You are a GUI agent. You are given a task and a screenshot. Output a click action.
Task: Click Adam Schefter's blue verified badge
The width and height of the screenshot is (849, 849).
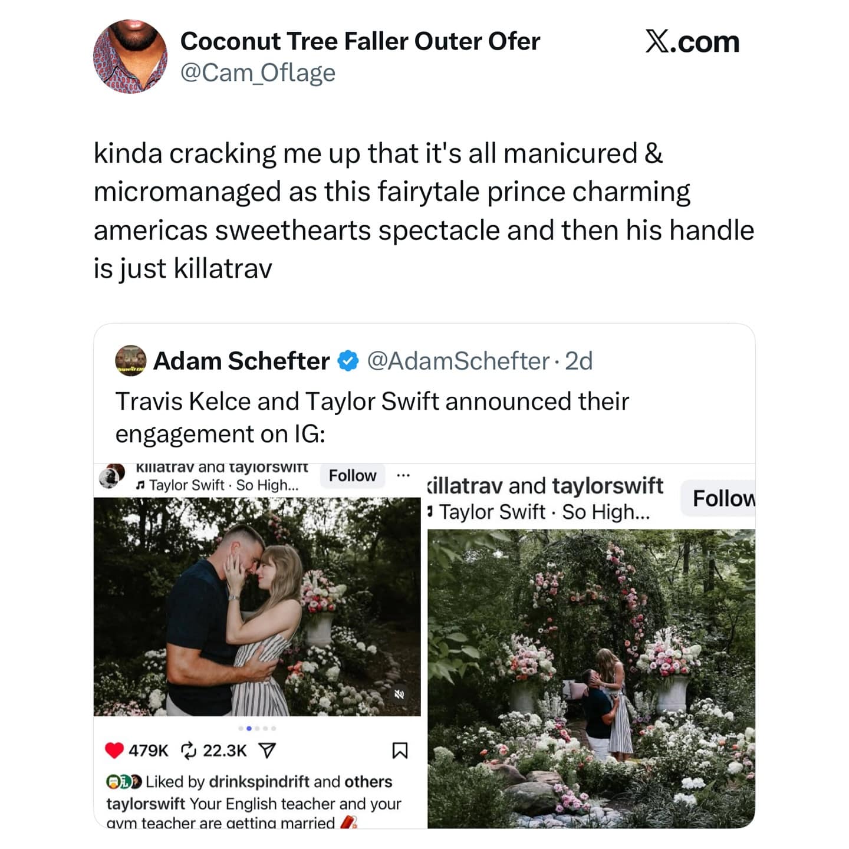click(348, 361)
